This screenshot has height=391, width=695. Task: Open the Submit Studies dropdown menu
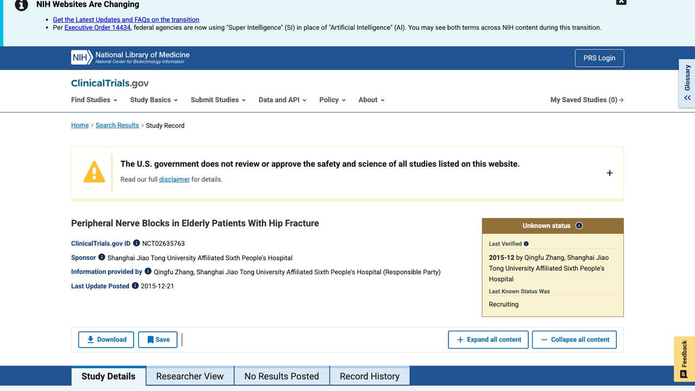coord(218,100)
